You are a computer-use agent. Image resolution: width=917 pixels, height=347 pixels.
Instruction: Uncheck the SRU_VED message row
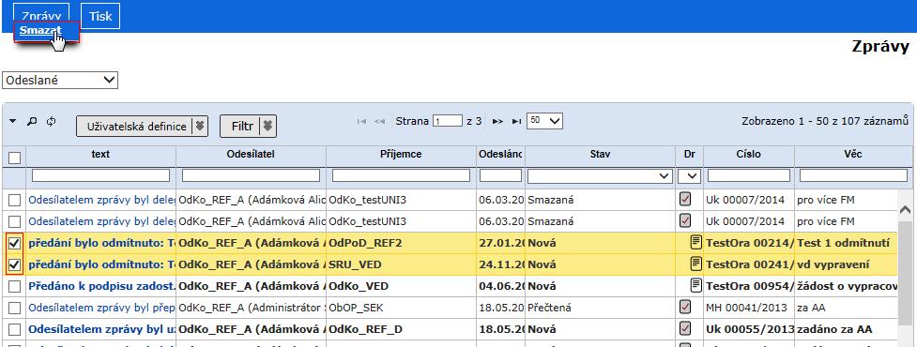pos(15,264)
